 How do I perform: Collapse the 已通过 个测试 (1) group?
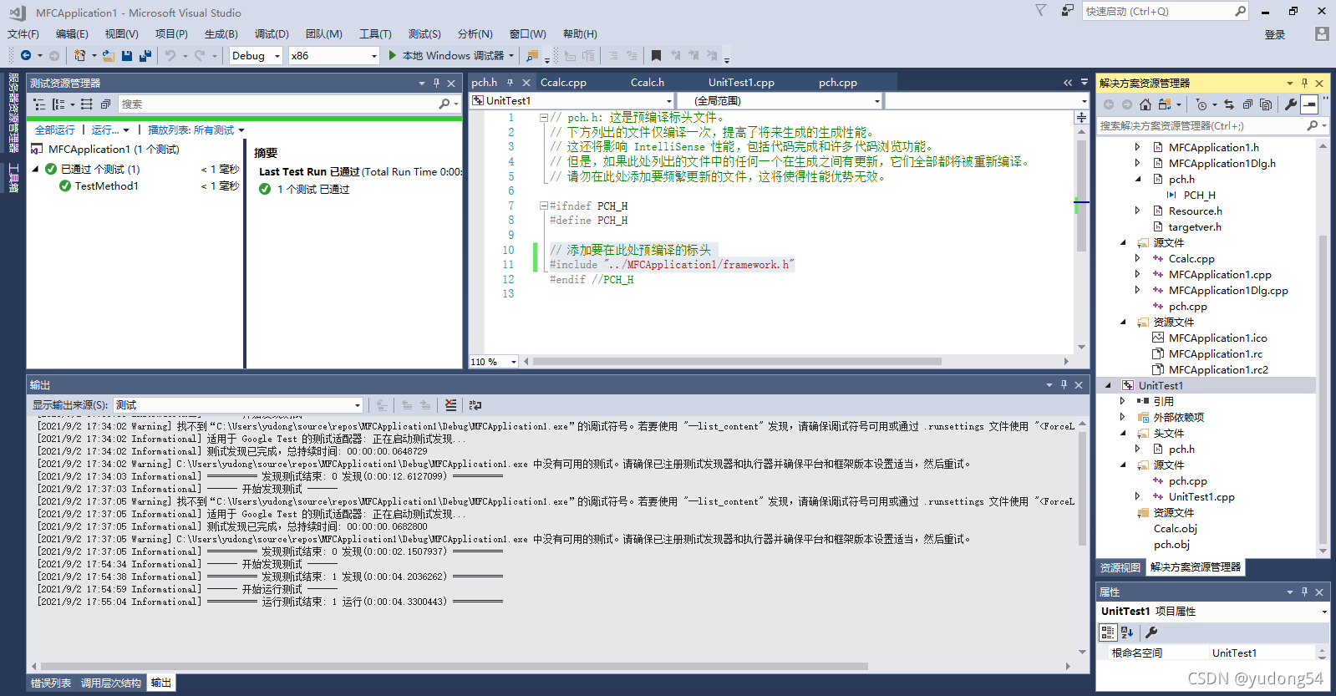(36, 169)
